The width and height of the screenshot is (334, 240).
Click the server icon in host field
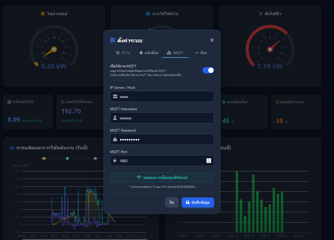(115, 96)
